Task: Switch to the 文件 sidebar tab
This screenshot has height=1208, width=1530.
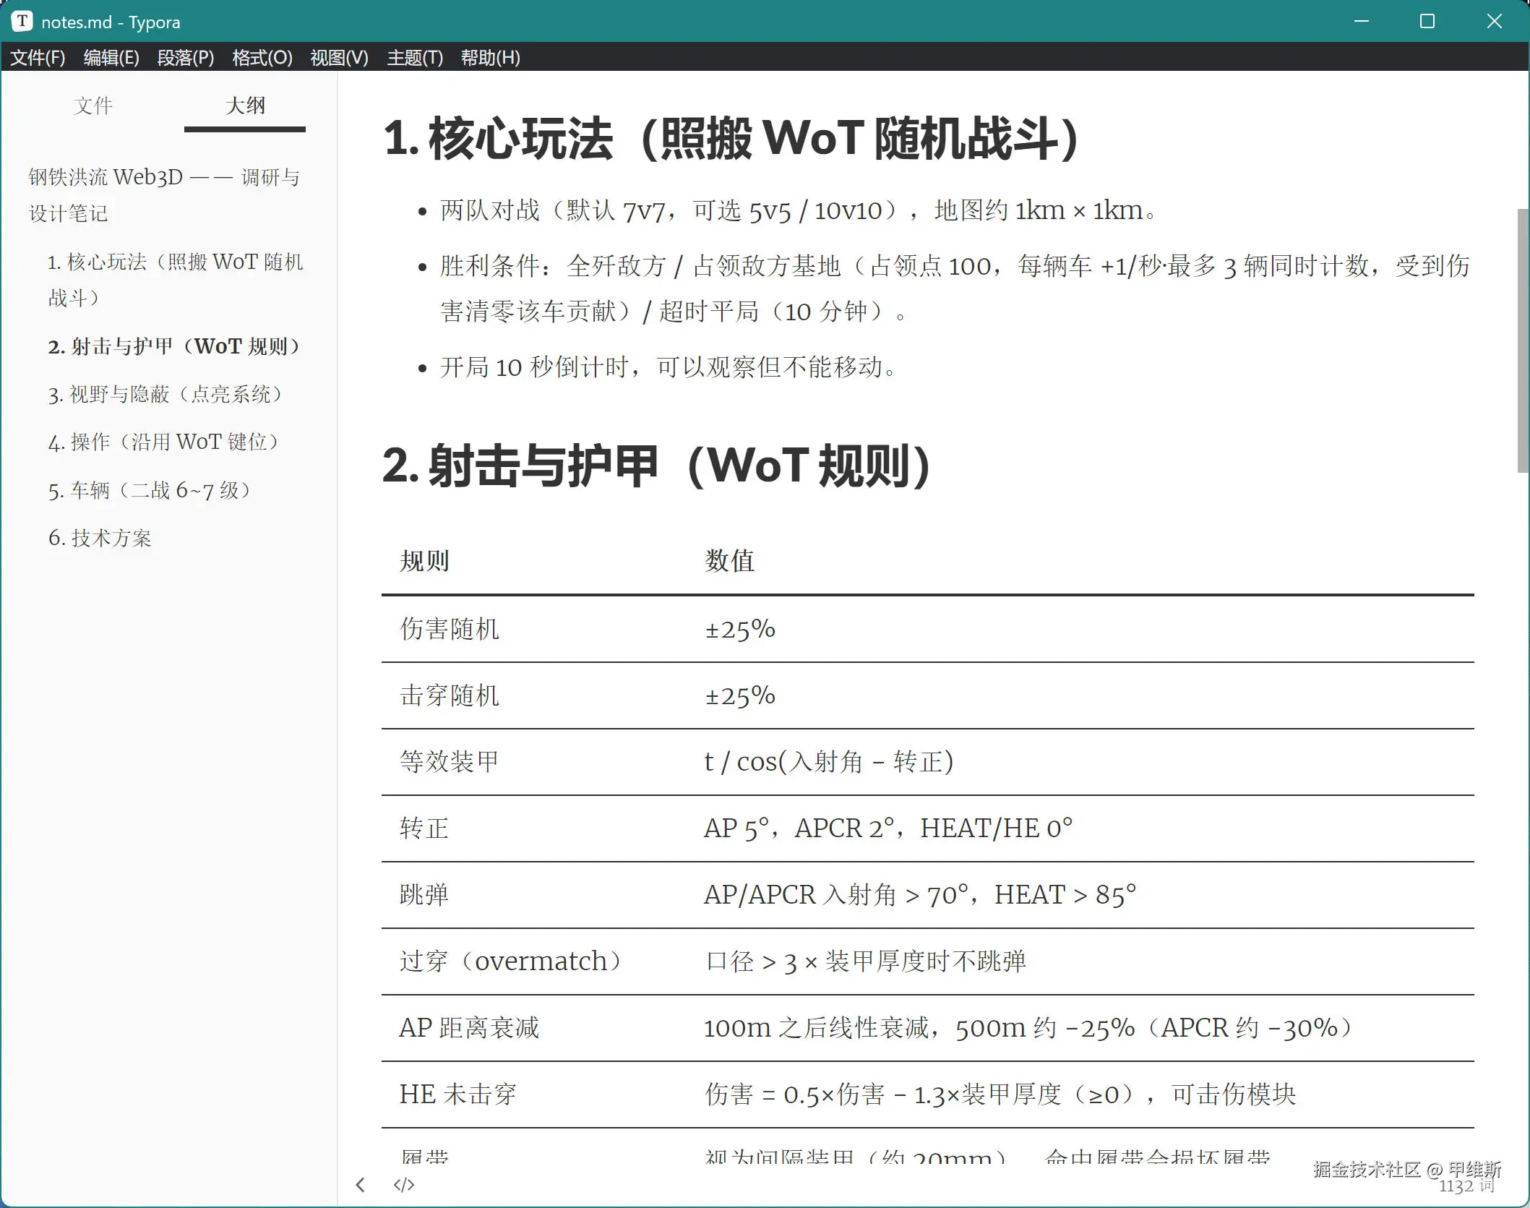Action: click(93, 106)
